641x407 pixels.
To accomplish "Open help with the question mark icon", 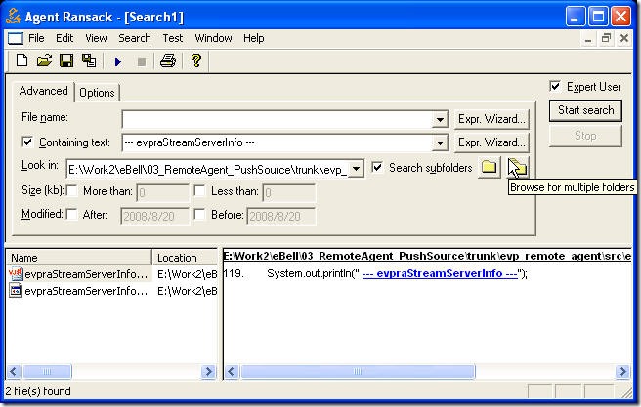I will tap(196, 61).
